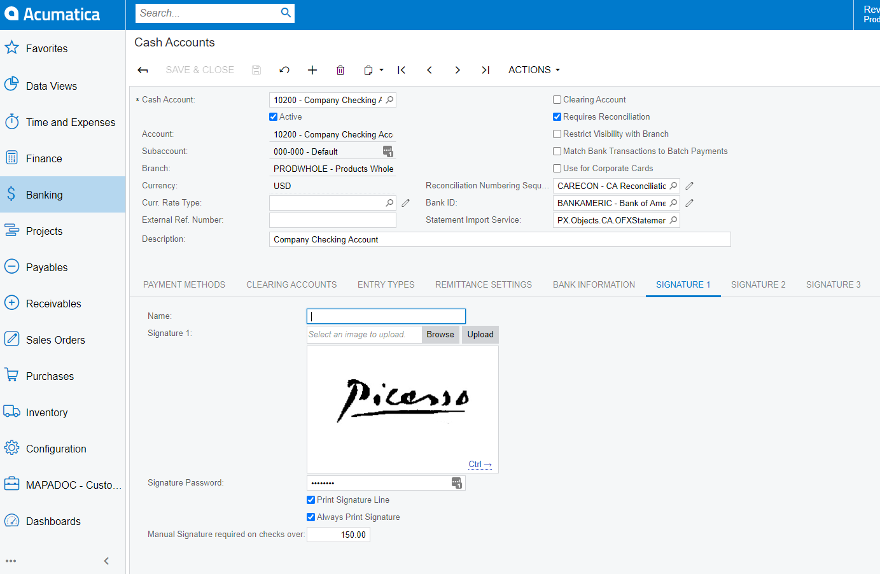Open Configuration workspace in sidebar
The width and height of the screenshot is (880, 574).
point(62,449)
